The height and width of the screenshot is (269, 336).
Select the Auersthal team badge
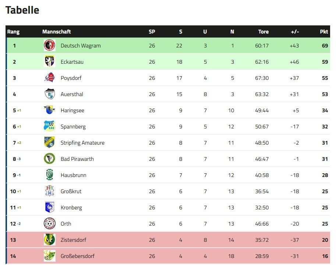pyautogui.click(x=50, y=94)
